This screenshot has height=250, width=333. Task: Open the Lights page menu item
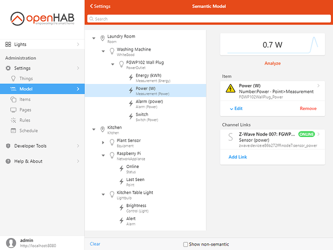pos(42,44)
